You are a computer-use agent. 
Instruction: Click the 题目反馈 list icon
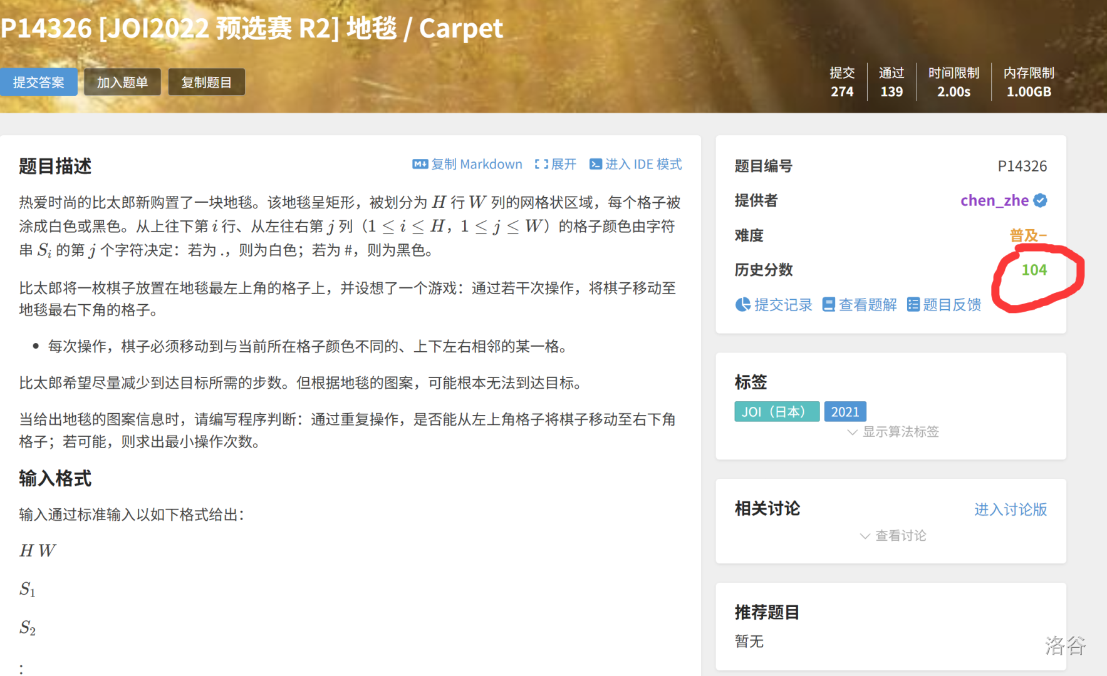pyautogui.click(x=913, y=305)
